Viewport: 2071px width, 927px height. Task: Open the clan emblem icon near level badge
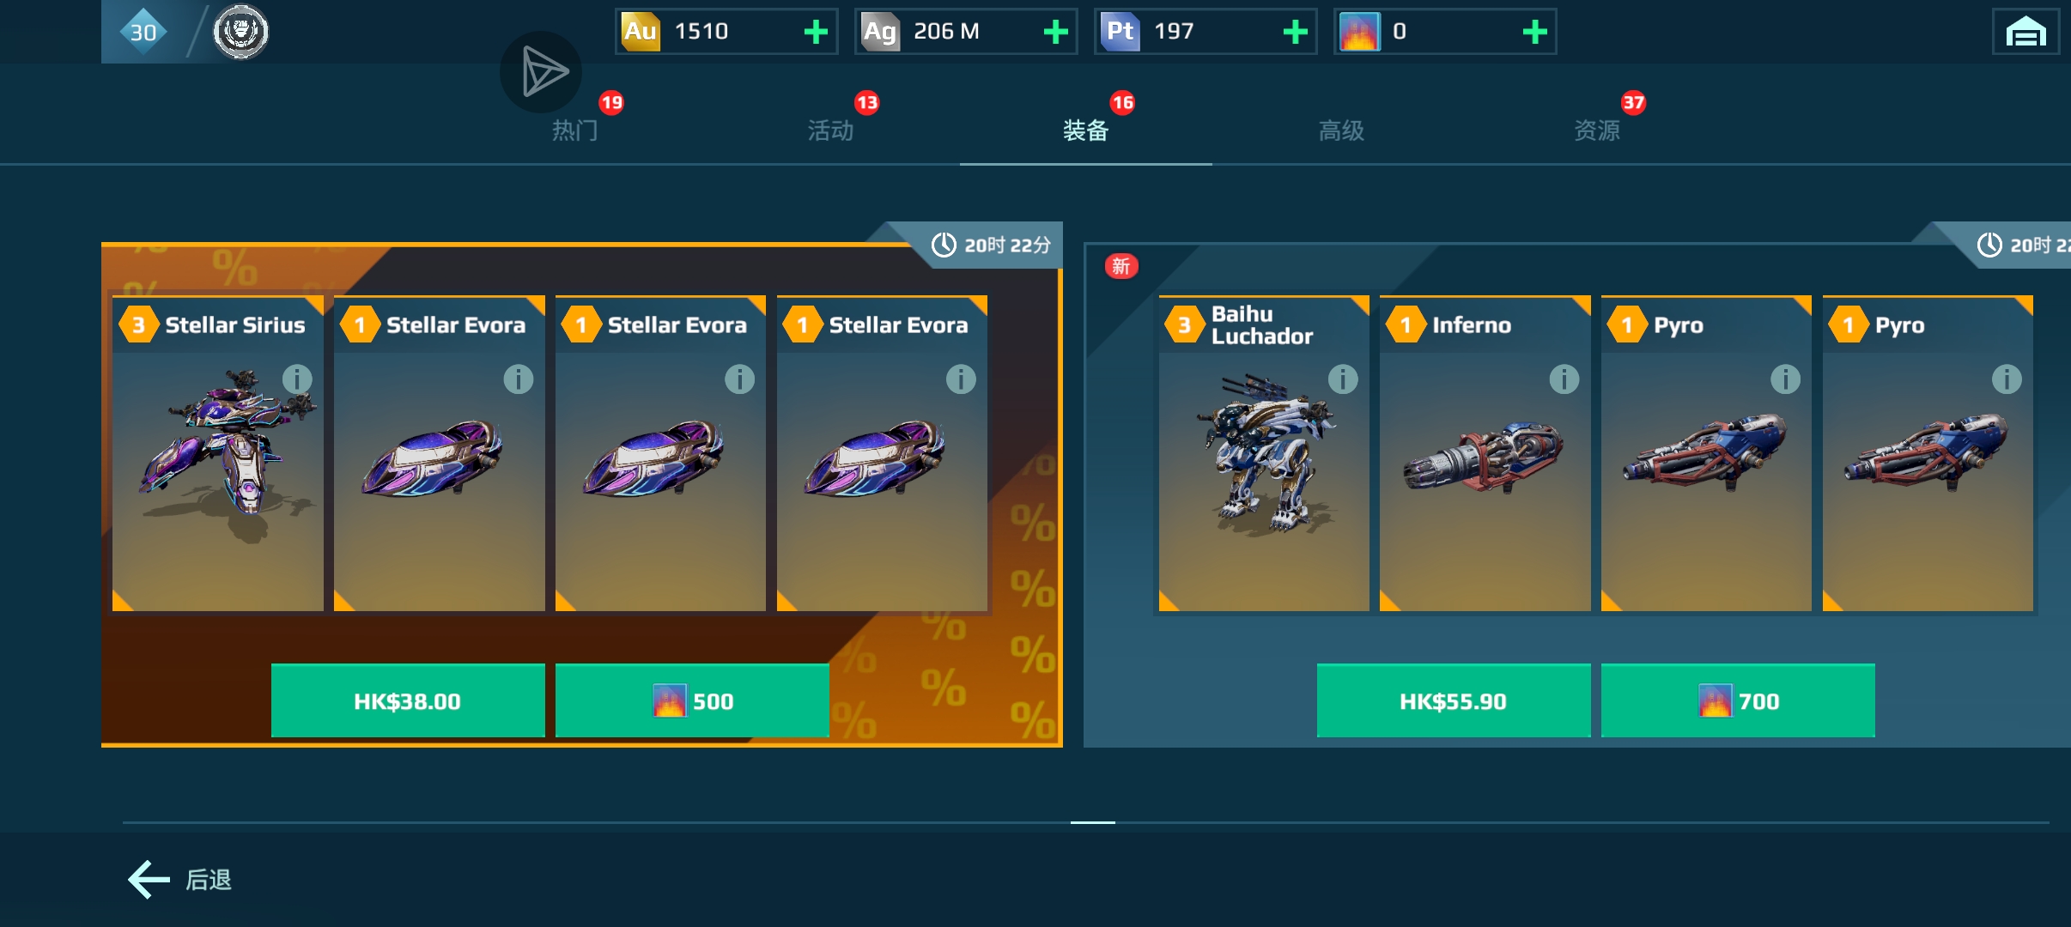240,32
